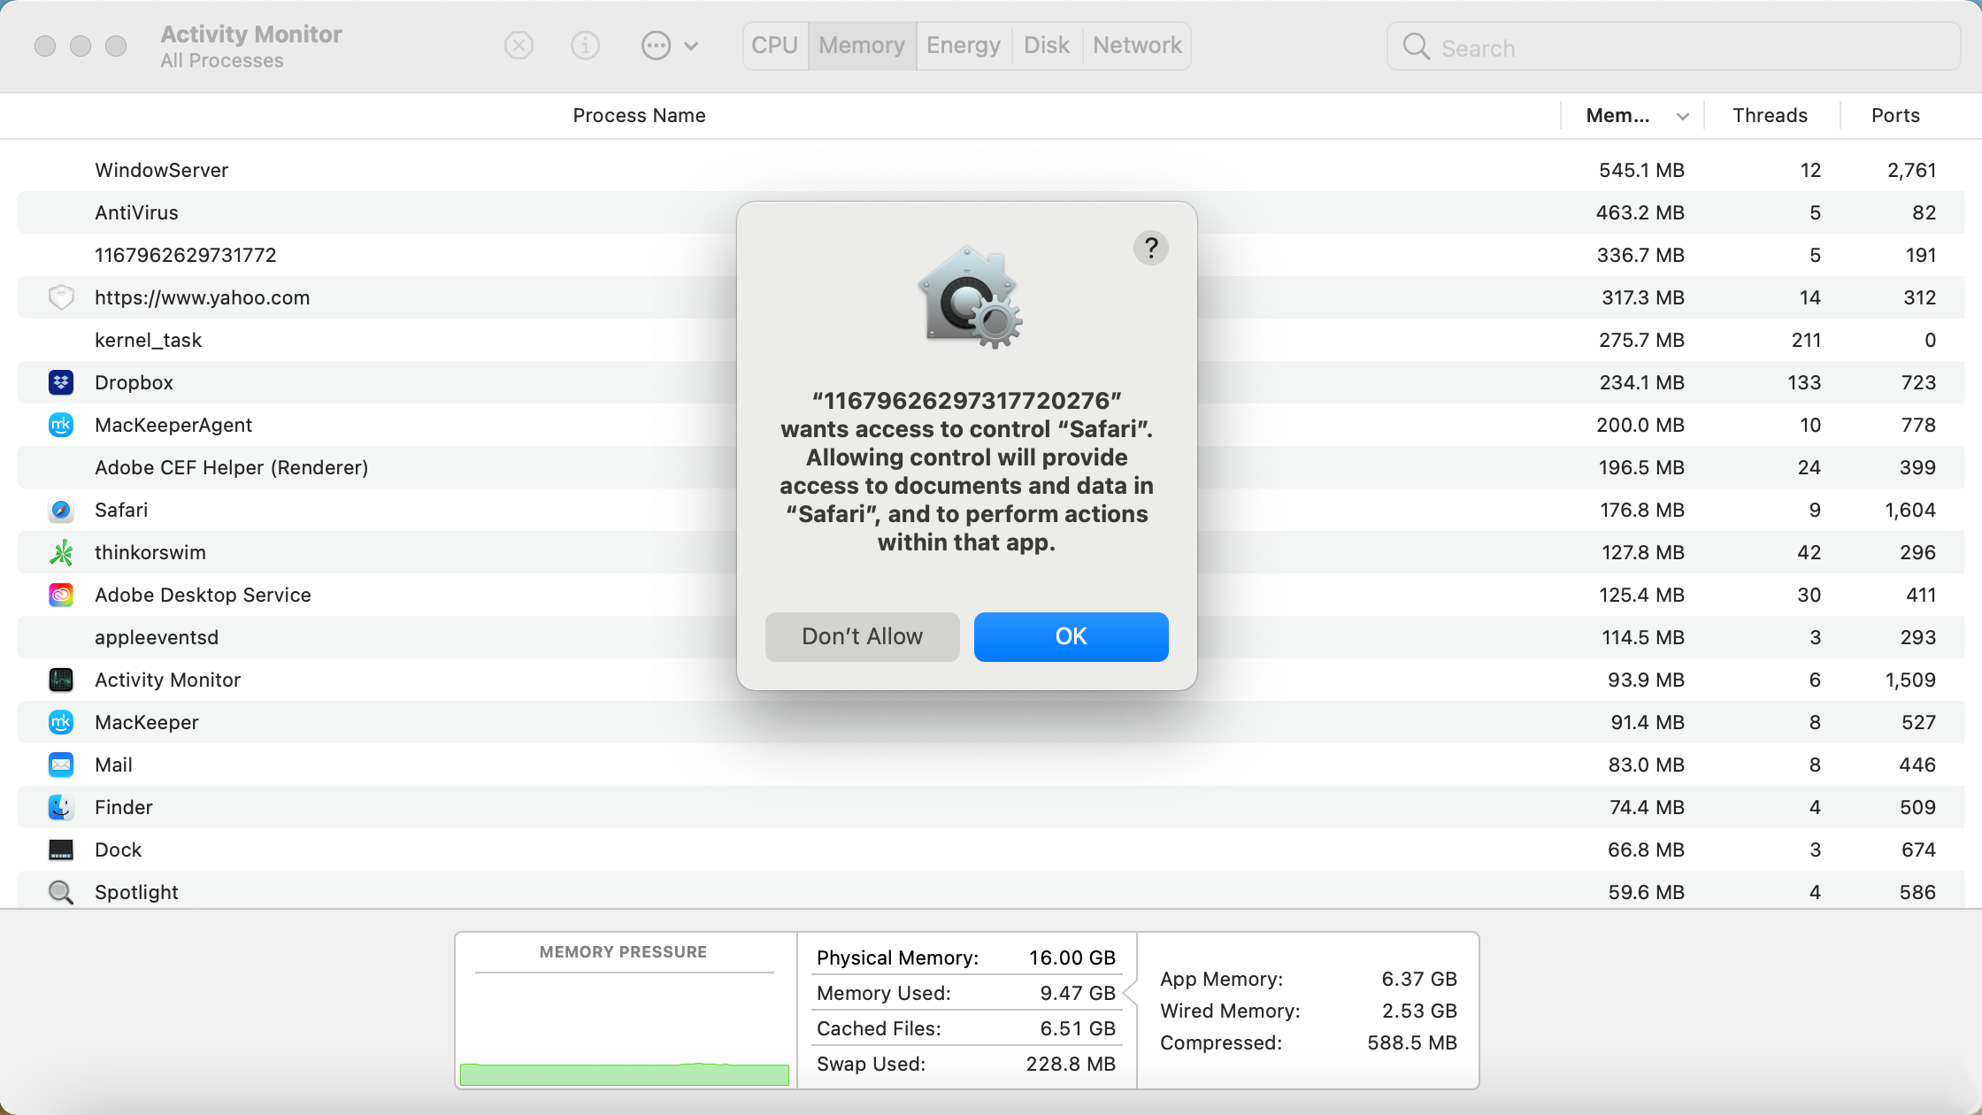Click the Dropbox icon in process list
This screenshot has height=1115, width=1982.
pos(61,382)
